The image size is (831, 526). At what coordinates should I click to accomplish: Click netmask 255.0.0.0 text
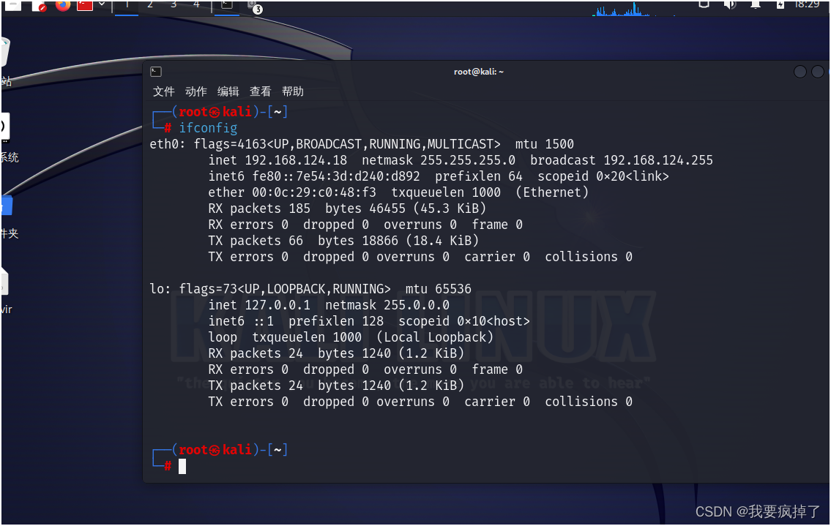pos(387,304)
